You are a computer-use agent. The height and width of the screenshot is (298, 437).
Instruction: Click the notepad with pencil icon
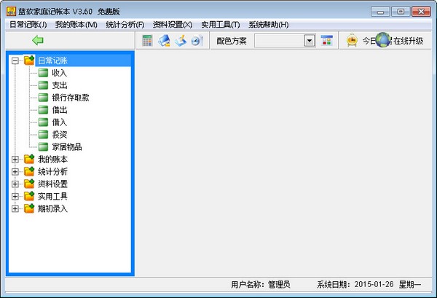pyautogui.click(x=181, y=41)
